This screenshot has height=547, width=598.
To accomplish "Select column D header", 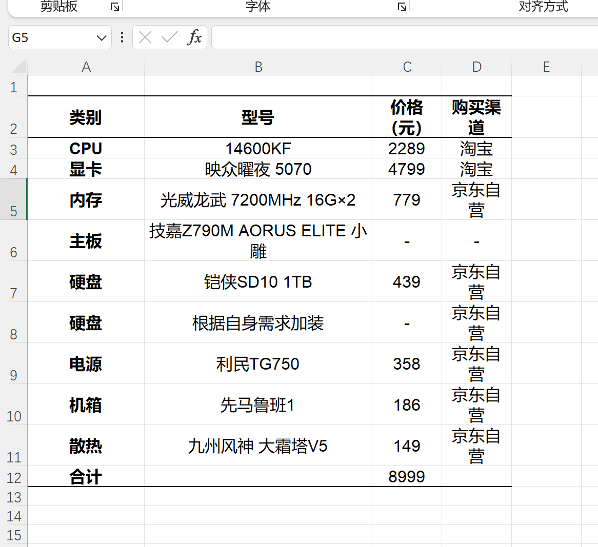I will coord(477,67).
